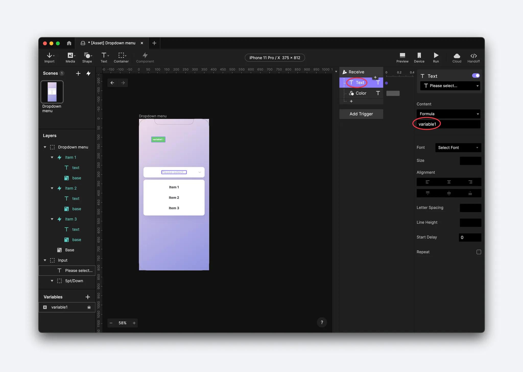
Task: Click the Text response timeline dot
Action: [x=386, y=83]
